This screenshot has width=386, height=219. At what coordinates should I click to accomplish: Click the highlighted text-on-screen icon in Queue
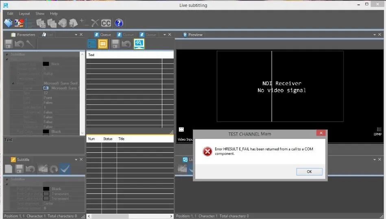pos(139,44)
